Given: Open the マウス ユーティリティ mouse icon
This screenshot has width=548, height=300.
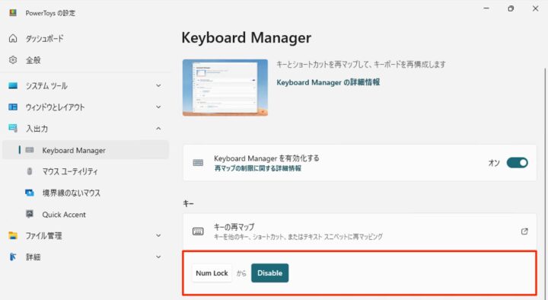Looking at the screenshot, I should [x=30, y=171].
